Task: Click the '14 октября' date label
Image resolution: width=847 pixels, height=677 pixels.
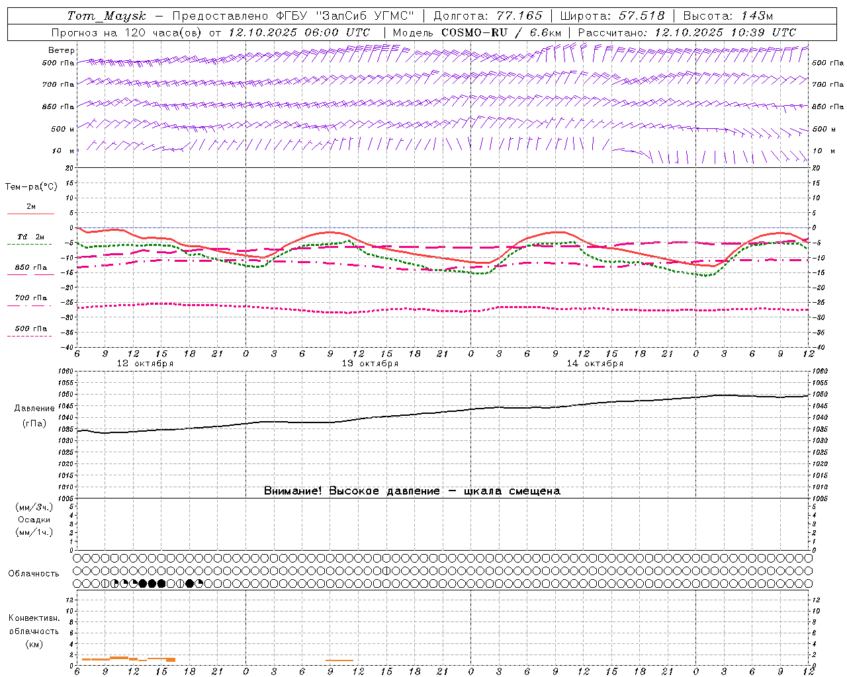Action: (x=595, y=364)
